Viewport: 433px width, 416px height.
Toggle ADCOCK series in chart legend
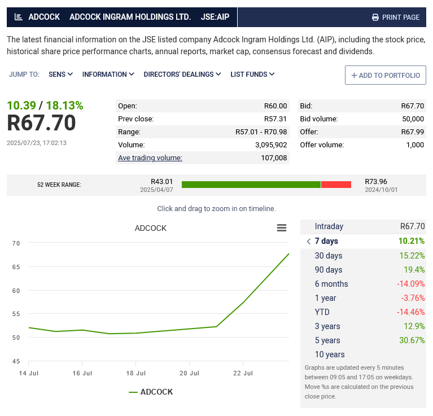tap(151, 392)
